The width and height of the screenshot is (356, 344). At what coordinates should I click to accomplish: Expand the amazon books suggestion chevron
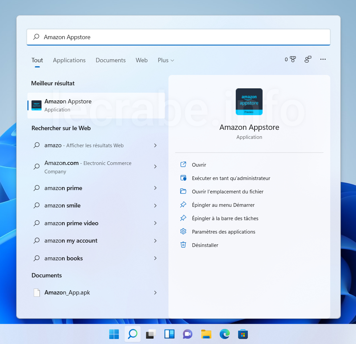click(x=155, y=258)
